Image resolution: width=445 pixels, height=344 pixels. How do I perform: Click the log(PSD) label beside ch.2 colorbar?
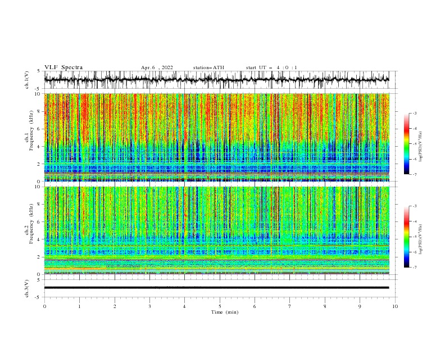point(420,239)
